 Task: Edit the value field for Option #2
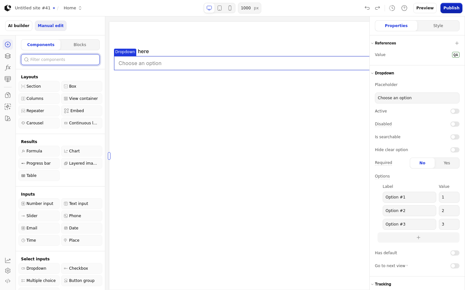(x=449, y=211)
